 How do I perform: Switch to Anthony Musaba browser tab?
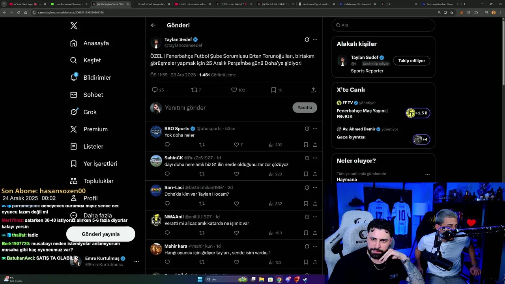tap(439, 4)
